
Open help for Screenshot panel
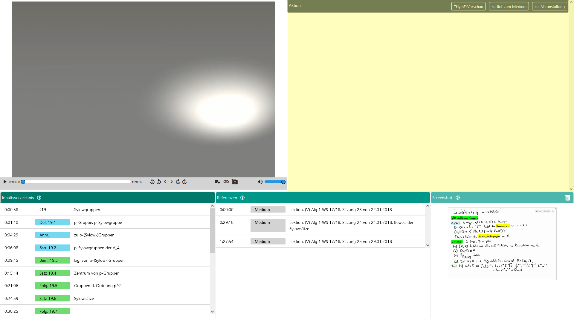pyautogui.click(x=458, y=198)
